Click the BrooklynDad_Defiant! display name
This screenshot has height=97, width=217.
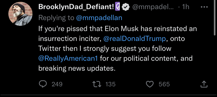(x=76, y=7)
